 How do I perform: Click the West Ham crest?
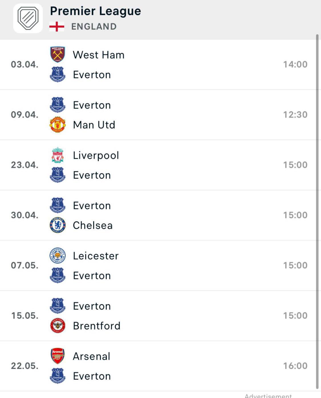[58, 54]
